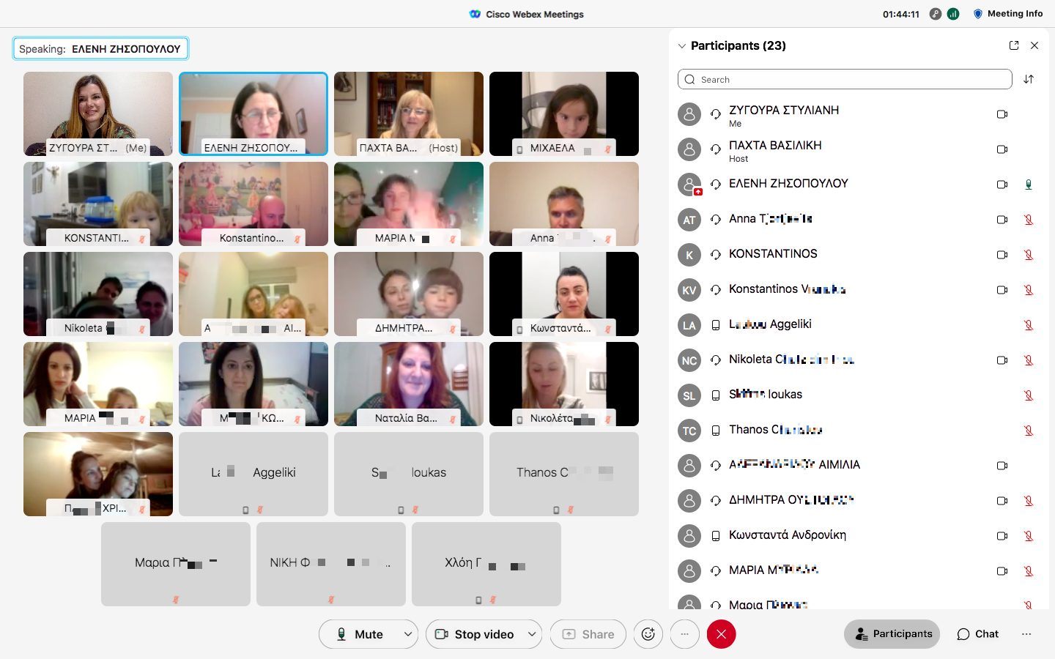Click the Share button
1055x659 pixels.
point(588,634)
